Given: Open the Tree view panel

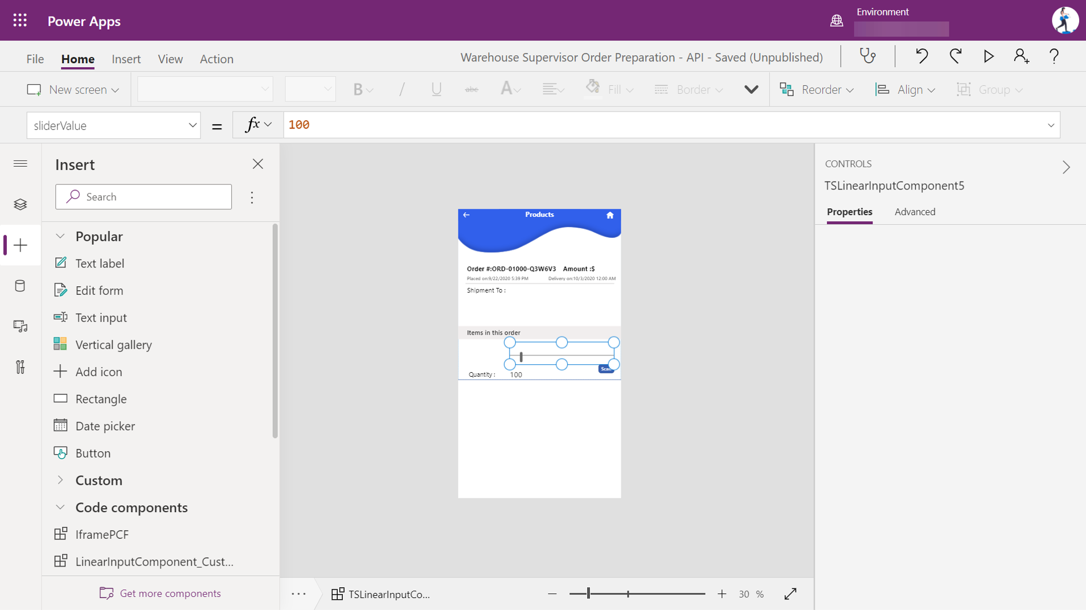Looking at the screenshot, I should pyautogui.click(x=21, y=204).
